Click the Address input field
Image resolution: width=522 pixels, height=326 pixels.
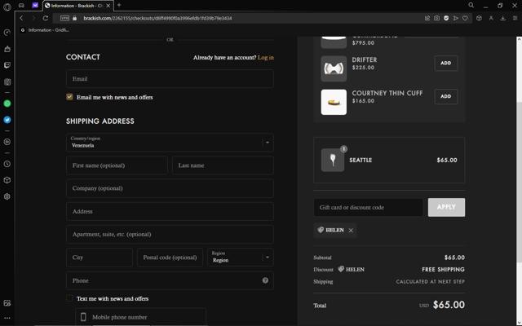pyautogui.click(x=170, y=212)
